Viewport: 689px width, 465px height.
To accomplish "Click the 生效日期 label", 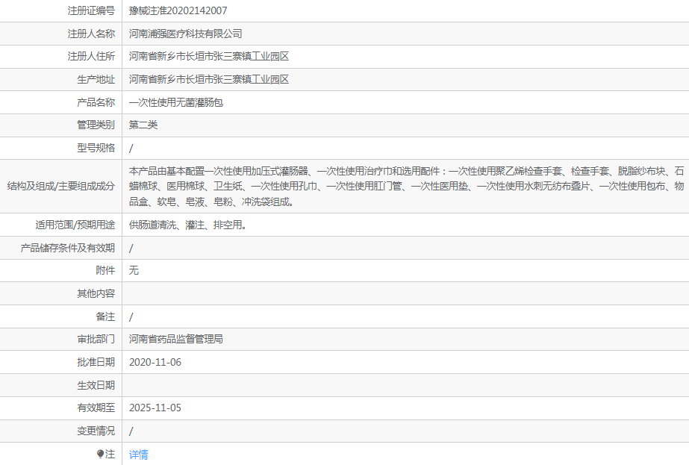I will [96, 385].
